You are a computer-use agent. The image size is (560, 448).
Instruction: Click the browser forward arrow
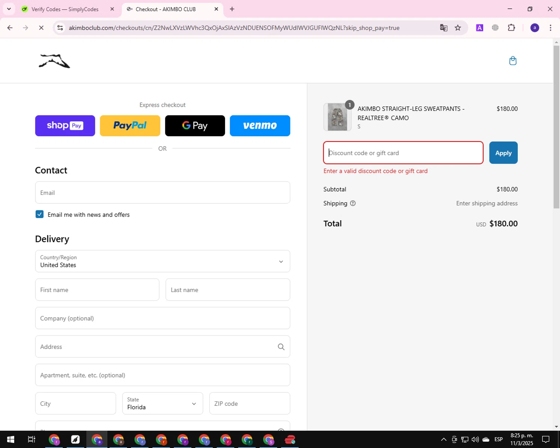pos(25,28)
